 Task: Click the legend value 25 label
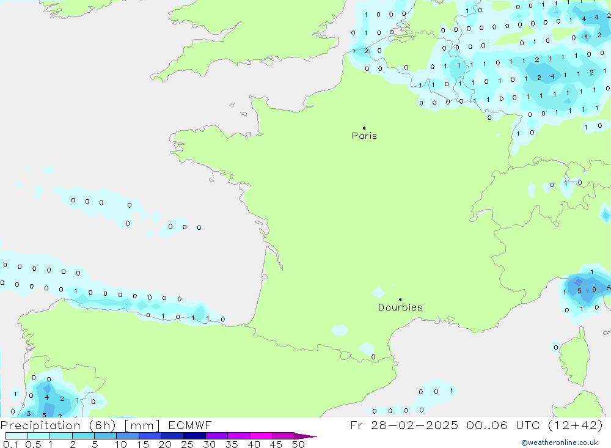pyautogui.click(x=188, y=444)
